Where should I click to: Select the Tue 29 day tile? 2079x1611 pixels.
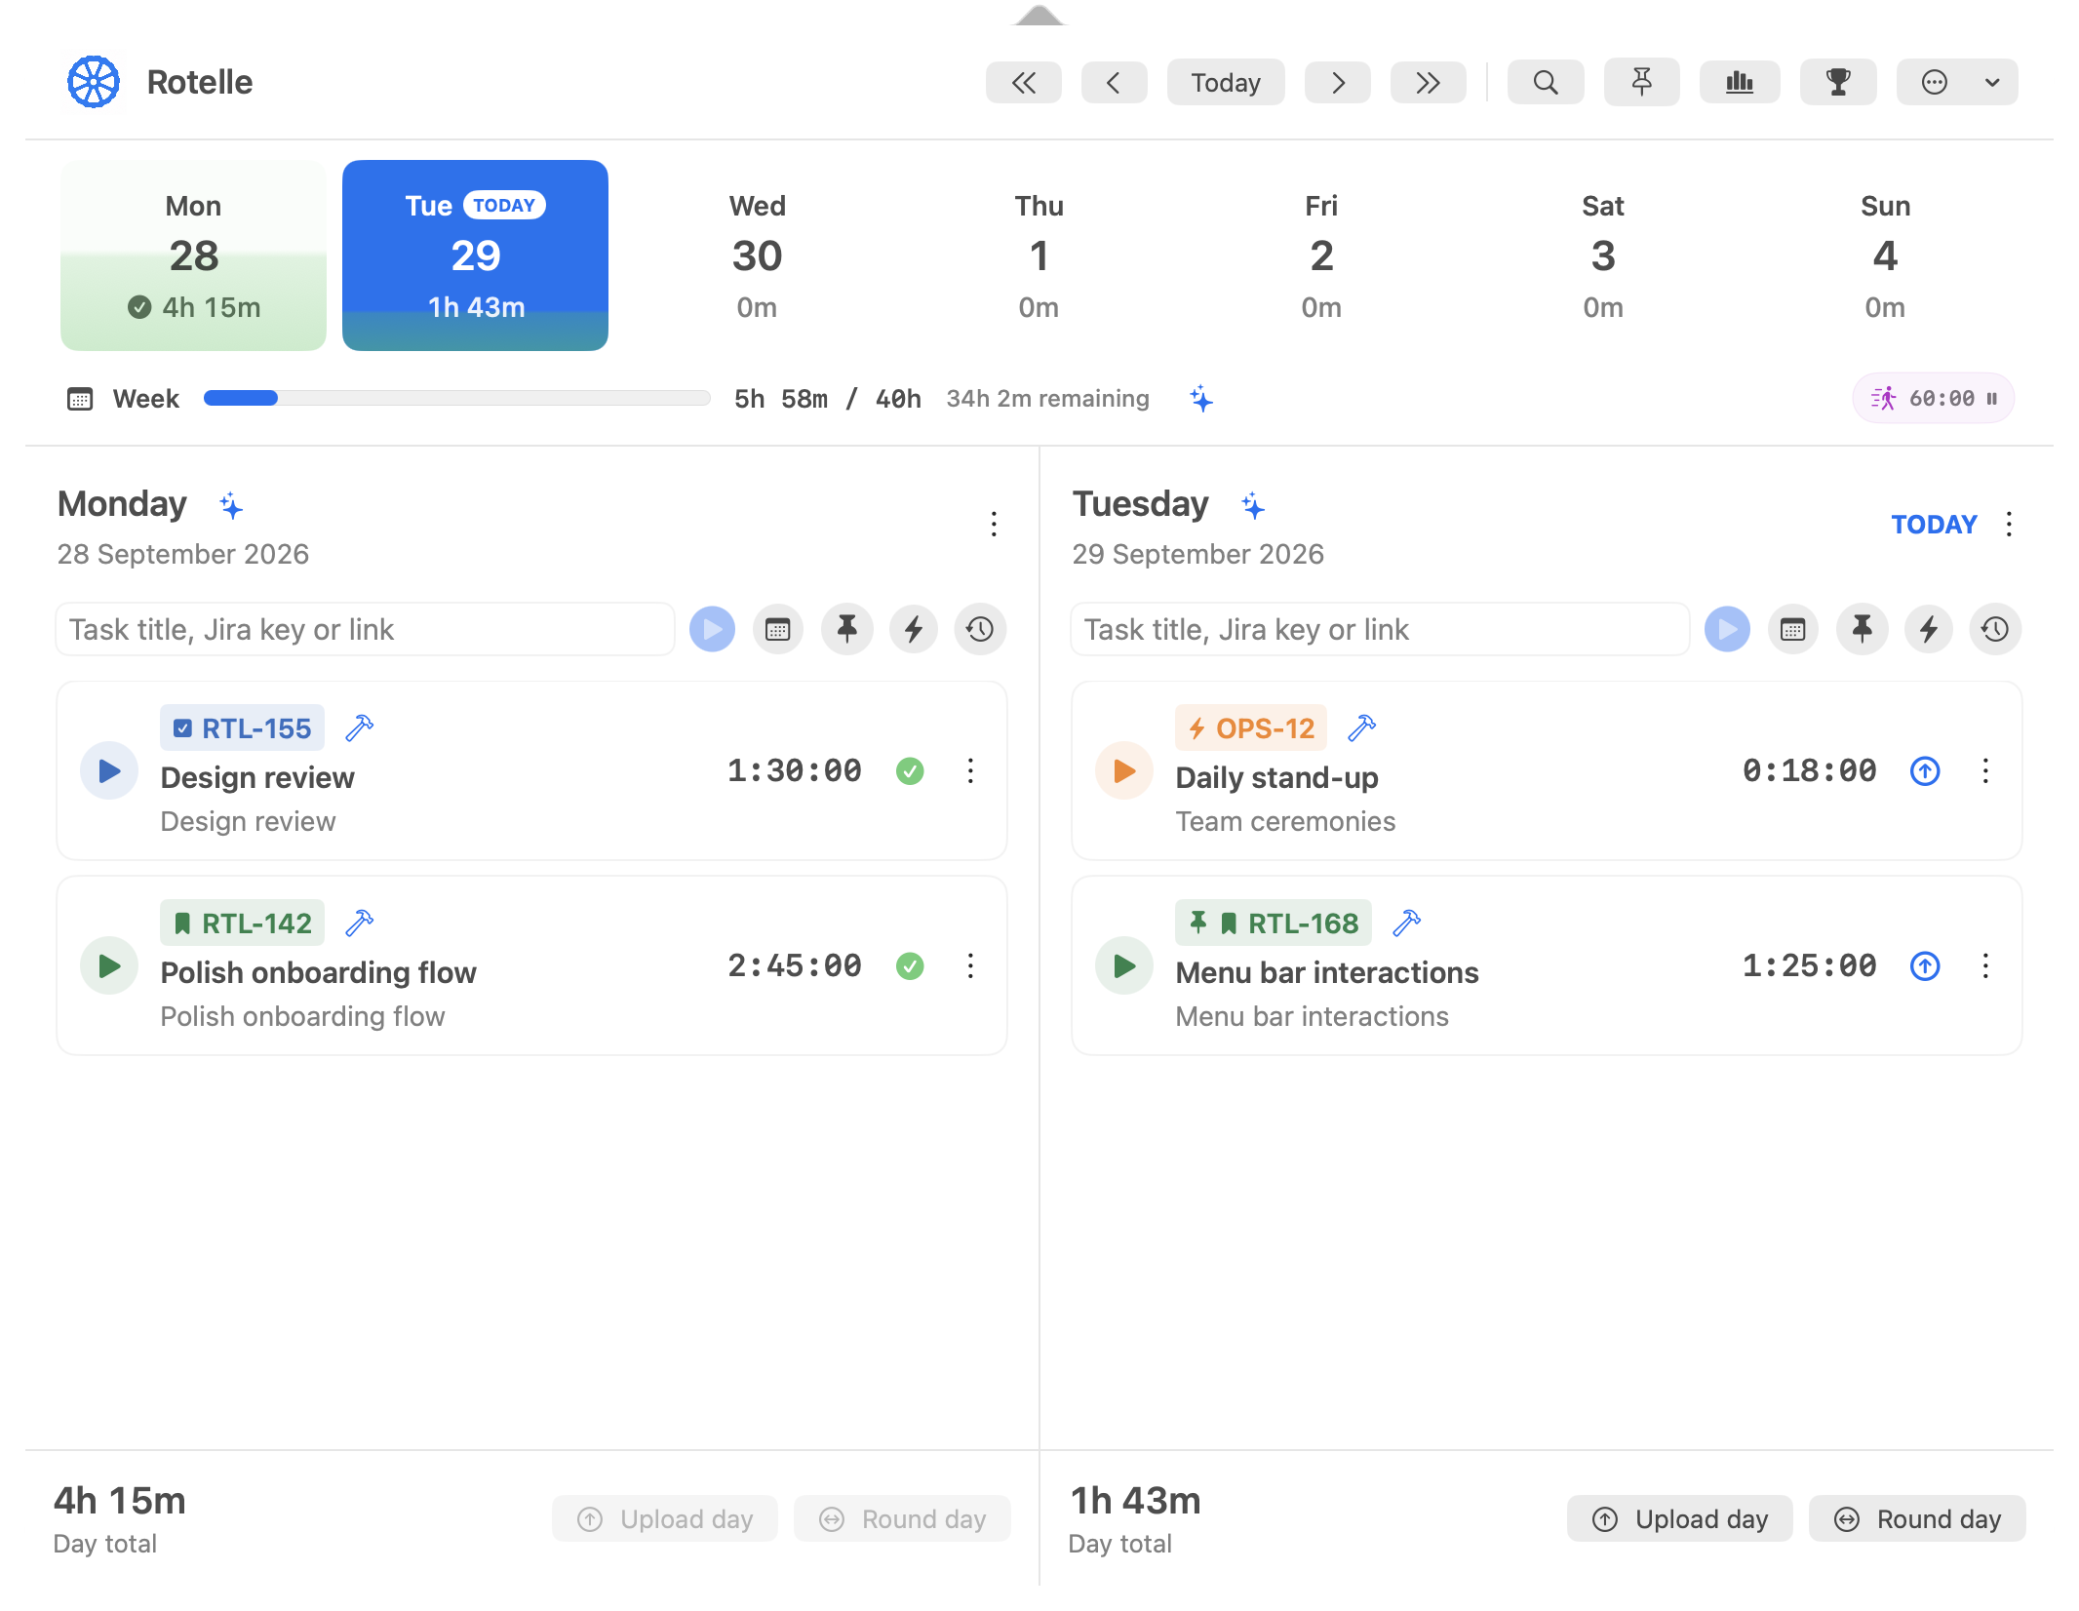pos(475,255)
